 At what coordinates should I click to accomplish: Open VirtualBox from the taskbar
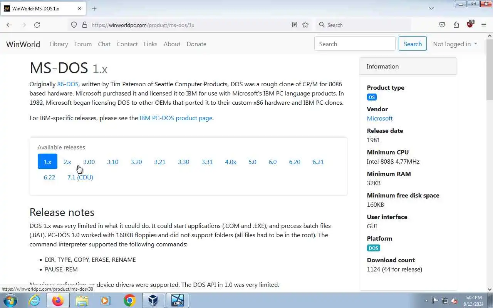pyautogui.click(x=153, y=300)
